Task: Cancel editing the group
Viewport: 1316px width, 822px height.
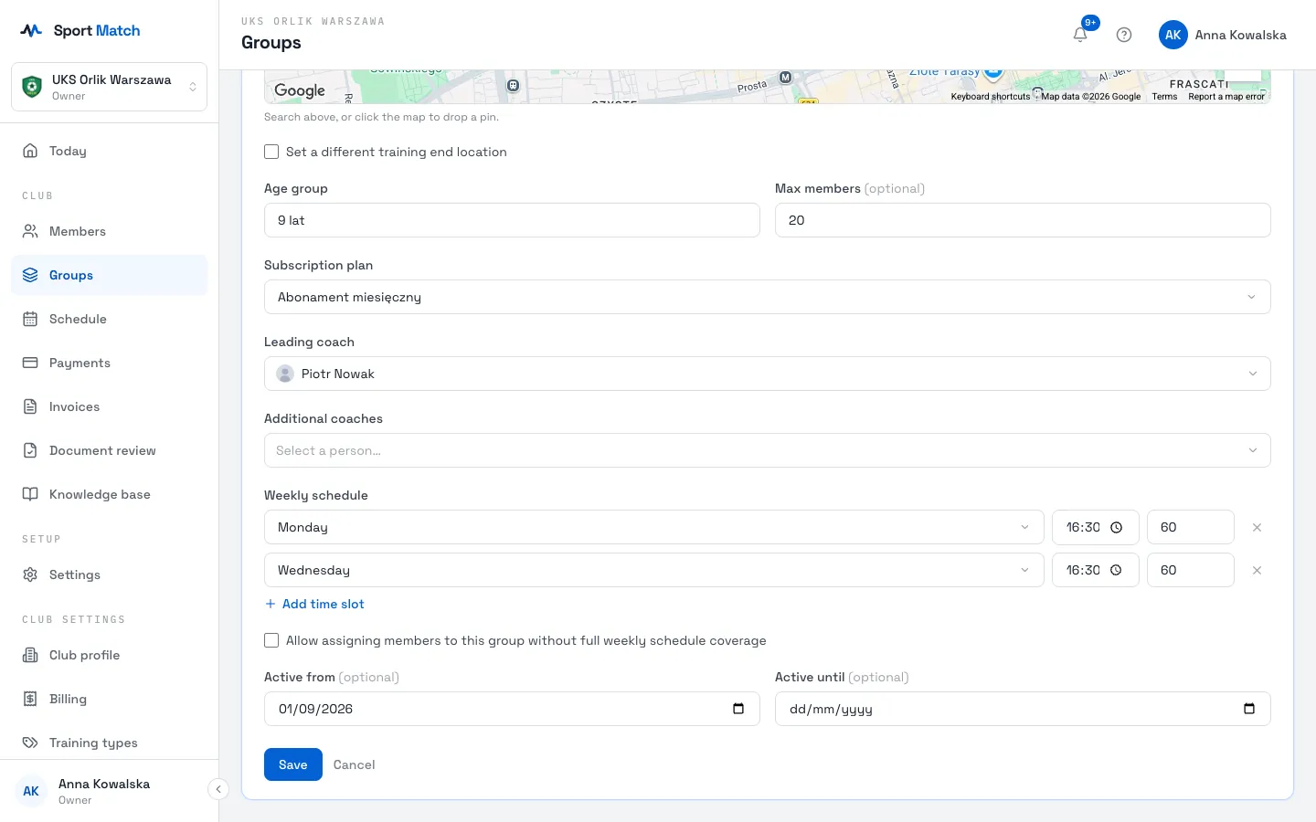Action: 354,764
